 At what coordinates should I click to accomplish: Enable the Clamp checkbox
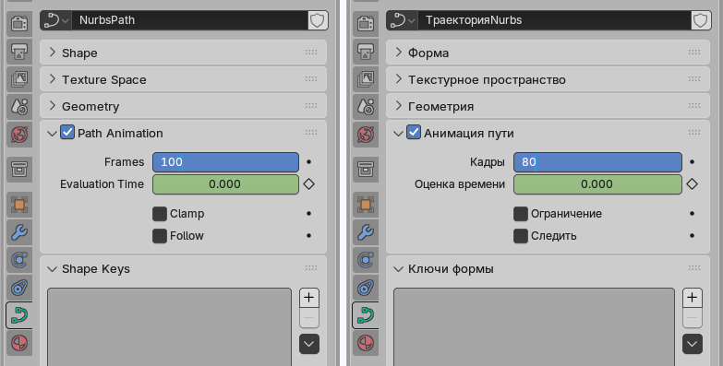[160, 214]
